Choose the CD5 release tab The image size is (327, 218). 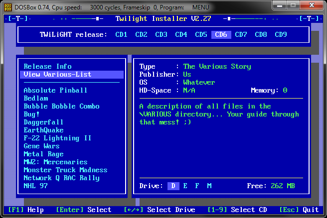click(x=201, y=34)
